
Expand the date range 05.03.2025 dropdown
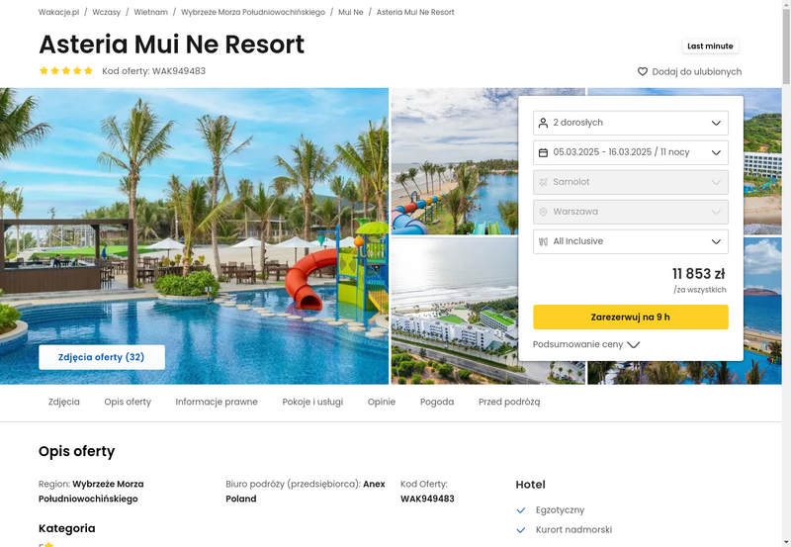pos(631,152)
